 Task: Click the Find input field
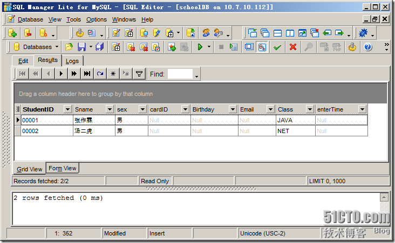[180, 74]
